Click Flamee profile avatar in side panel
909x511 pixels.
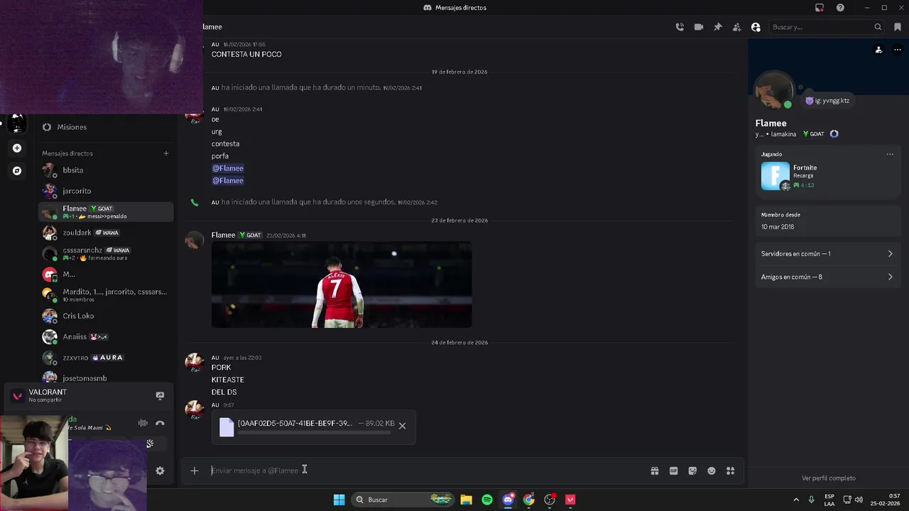[x=774, y=91]
